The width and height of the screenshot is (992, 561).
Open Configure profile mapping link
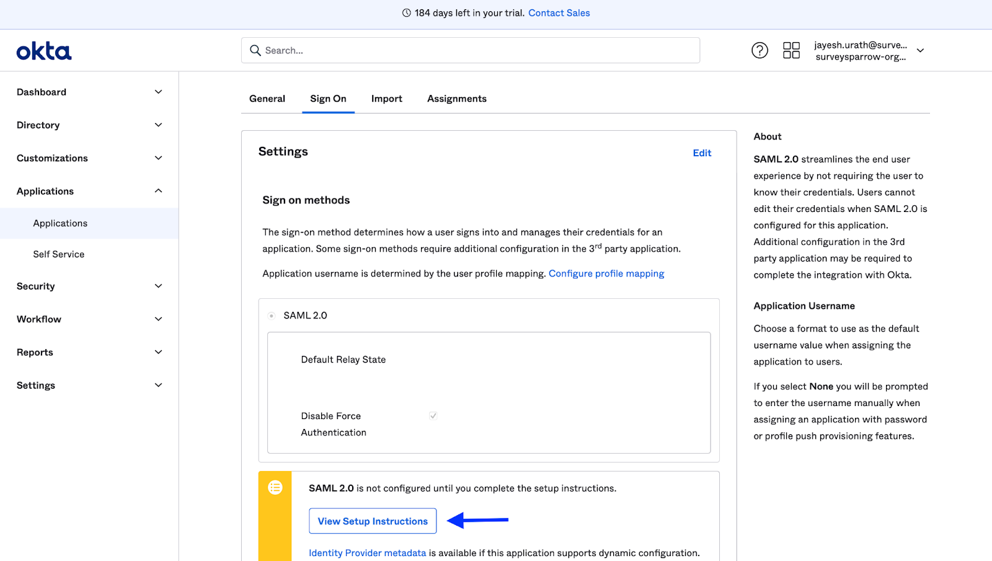pyautogui.click(x=606, y=273)
